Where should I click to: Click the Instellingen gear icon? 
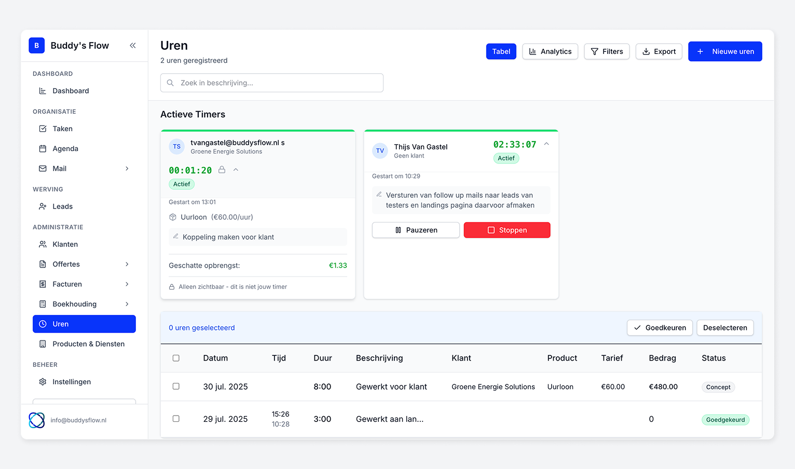click(x=43, y=381)
